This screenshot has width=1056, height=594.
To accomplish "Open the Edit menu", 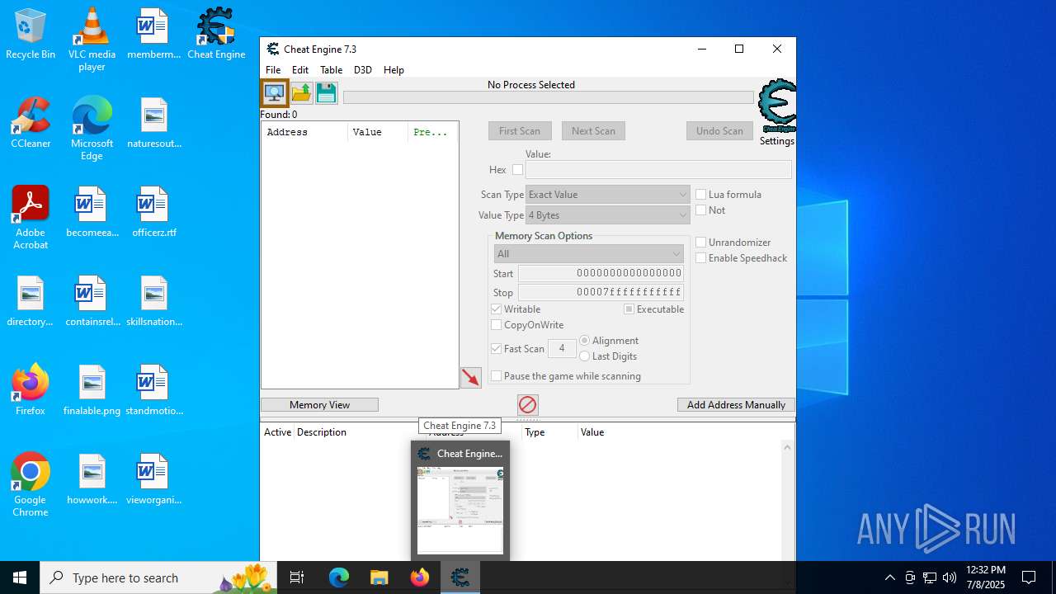I will pos(300,70).
